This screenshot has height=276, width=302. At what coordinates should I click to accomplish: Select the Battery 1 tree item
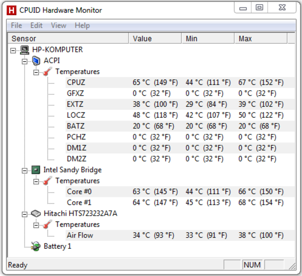click(x=57, y=246)
